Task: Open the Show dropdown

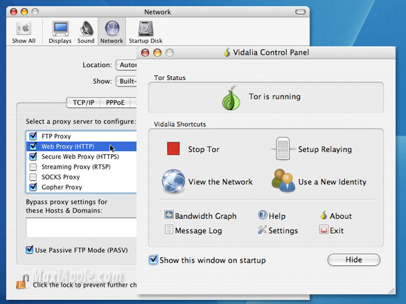Action: click(126, 81)
